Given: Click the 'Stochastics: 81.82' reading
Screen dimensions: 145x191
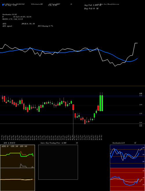Looking at the screenshot, I should click(9, 14).
